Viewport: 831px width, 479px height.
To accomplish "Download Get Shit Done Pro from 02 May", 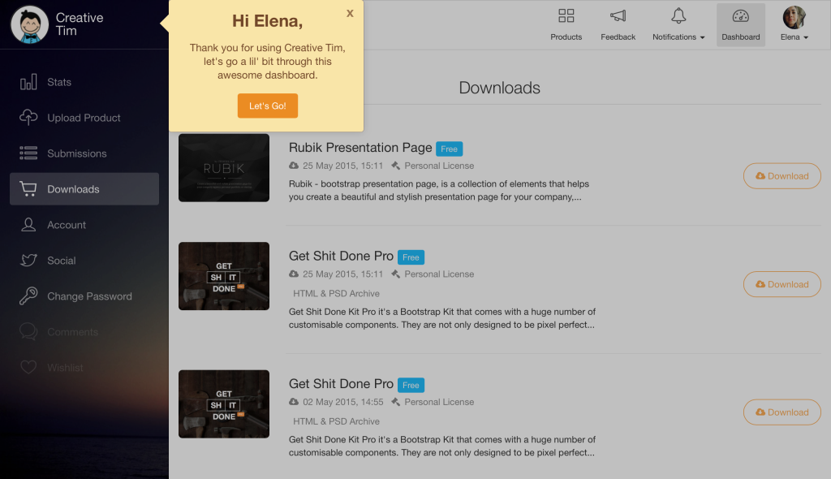I will coord(781,412).
